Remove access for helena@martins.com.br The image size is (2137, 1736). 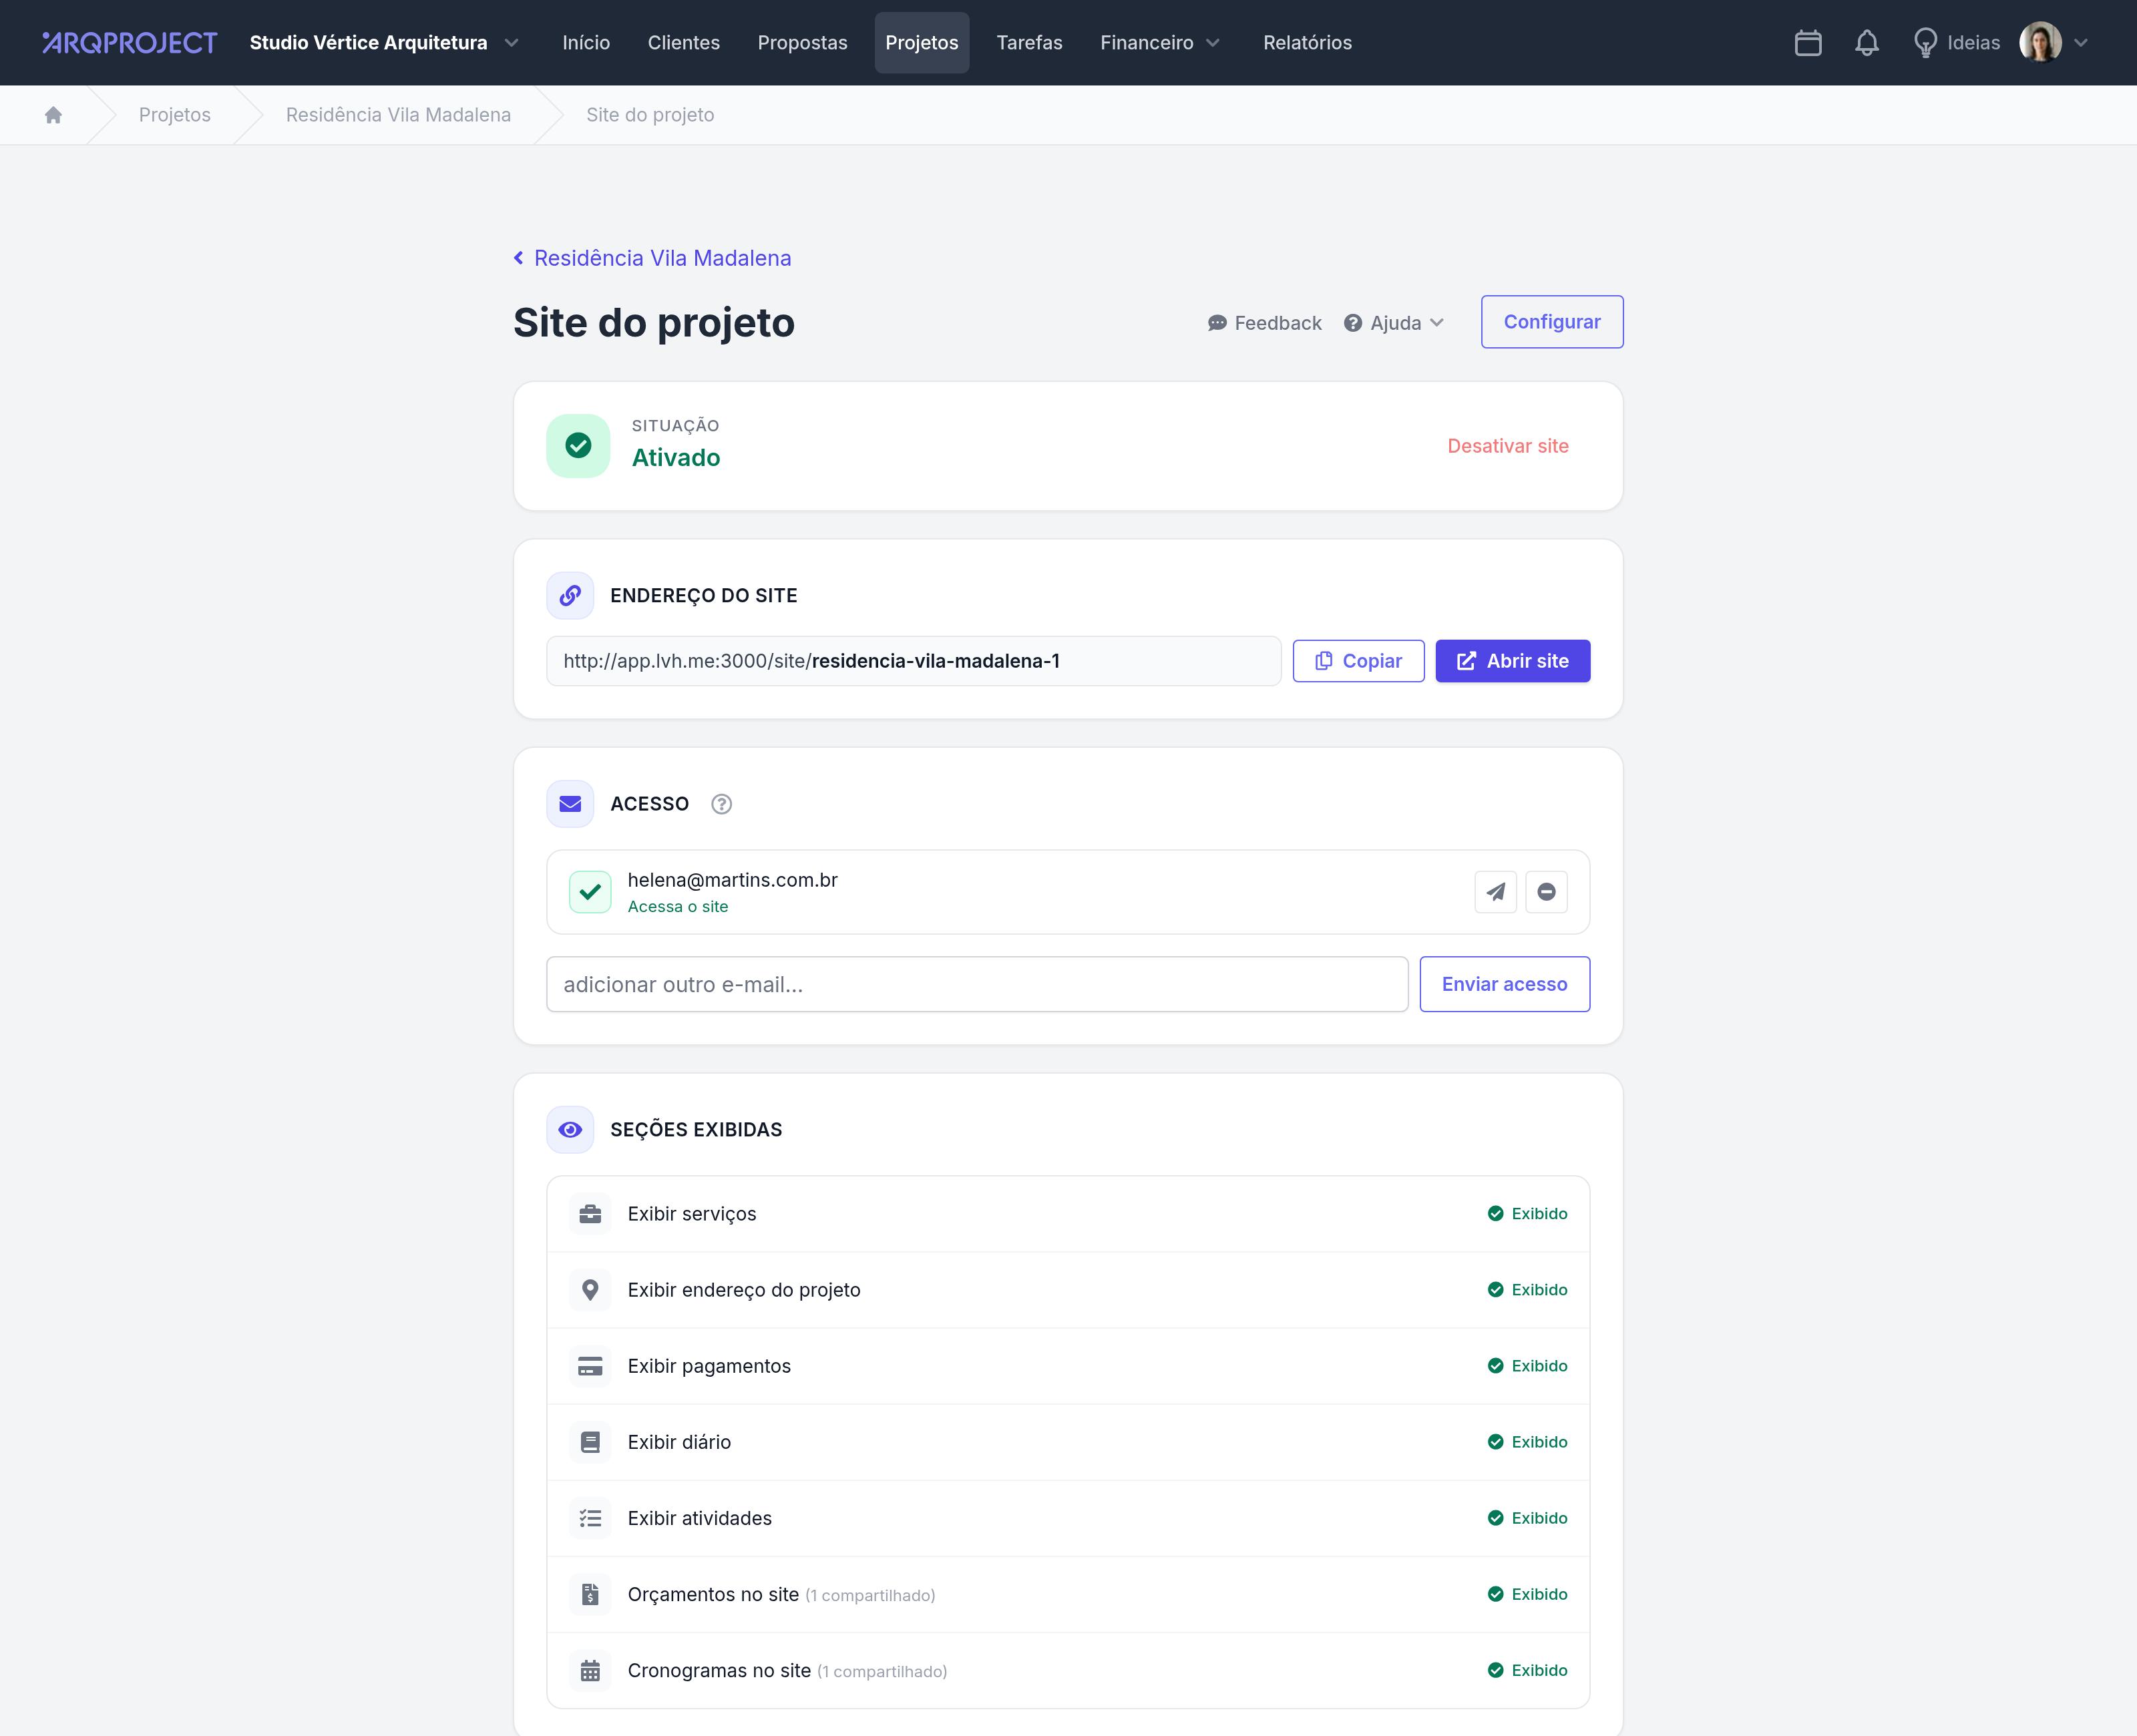click(1546, 892)
